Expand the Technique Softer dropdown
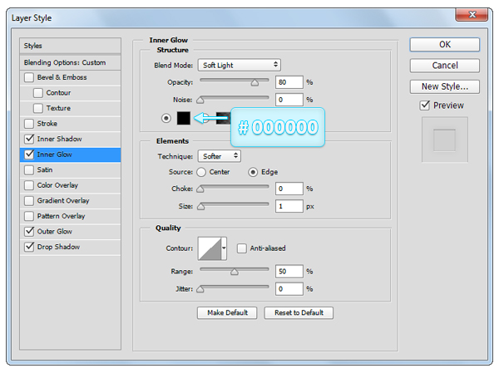The width and height of the screenshot is (499, 373). click(x=220, y=155)
